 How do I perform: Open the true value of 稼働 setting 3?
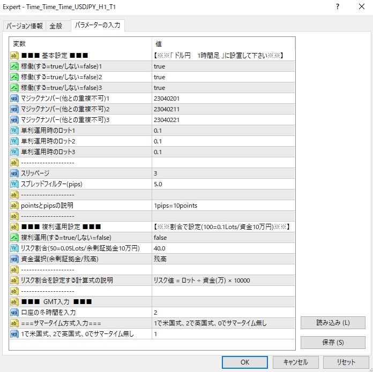pos(223,88)
